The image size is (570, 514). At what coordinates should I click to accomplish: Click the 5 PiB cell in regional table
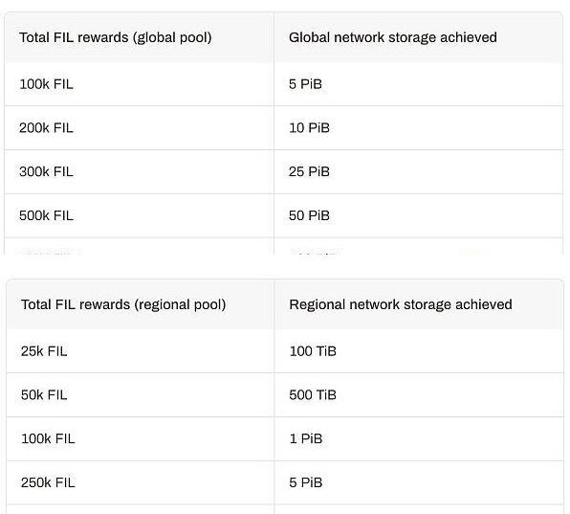pos(419,482)
